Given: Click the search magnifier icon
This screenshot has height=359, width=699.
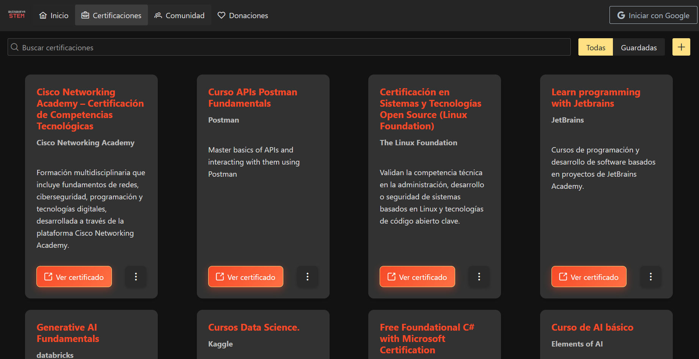Looking at the screenshot, I should coord(15,47).
